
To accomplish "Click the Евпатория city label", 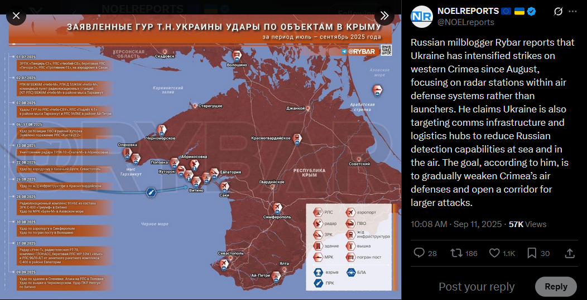I will click(x=230, y=173).
